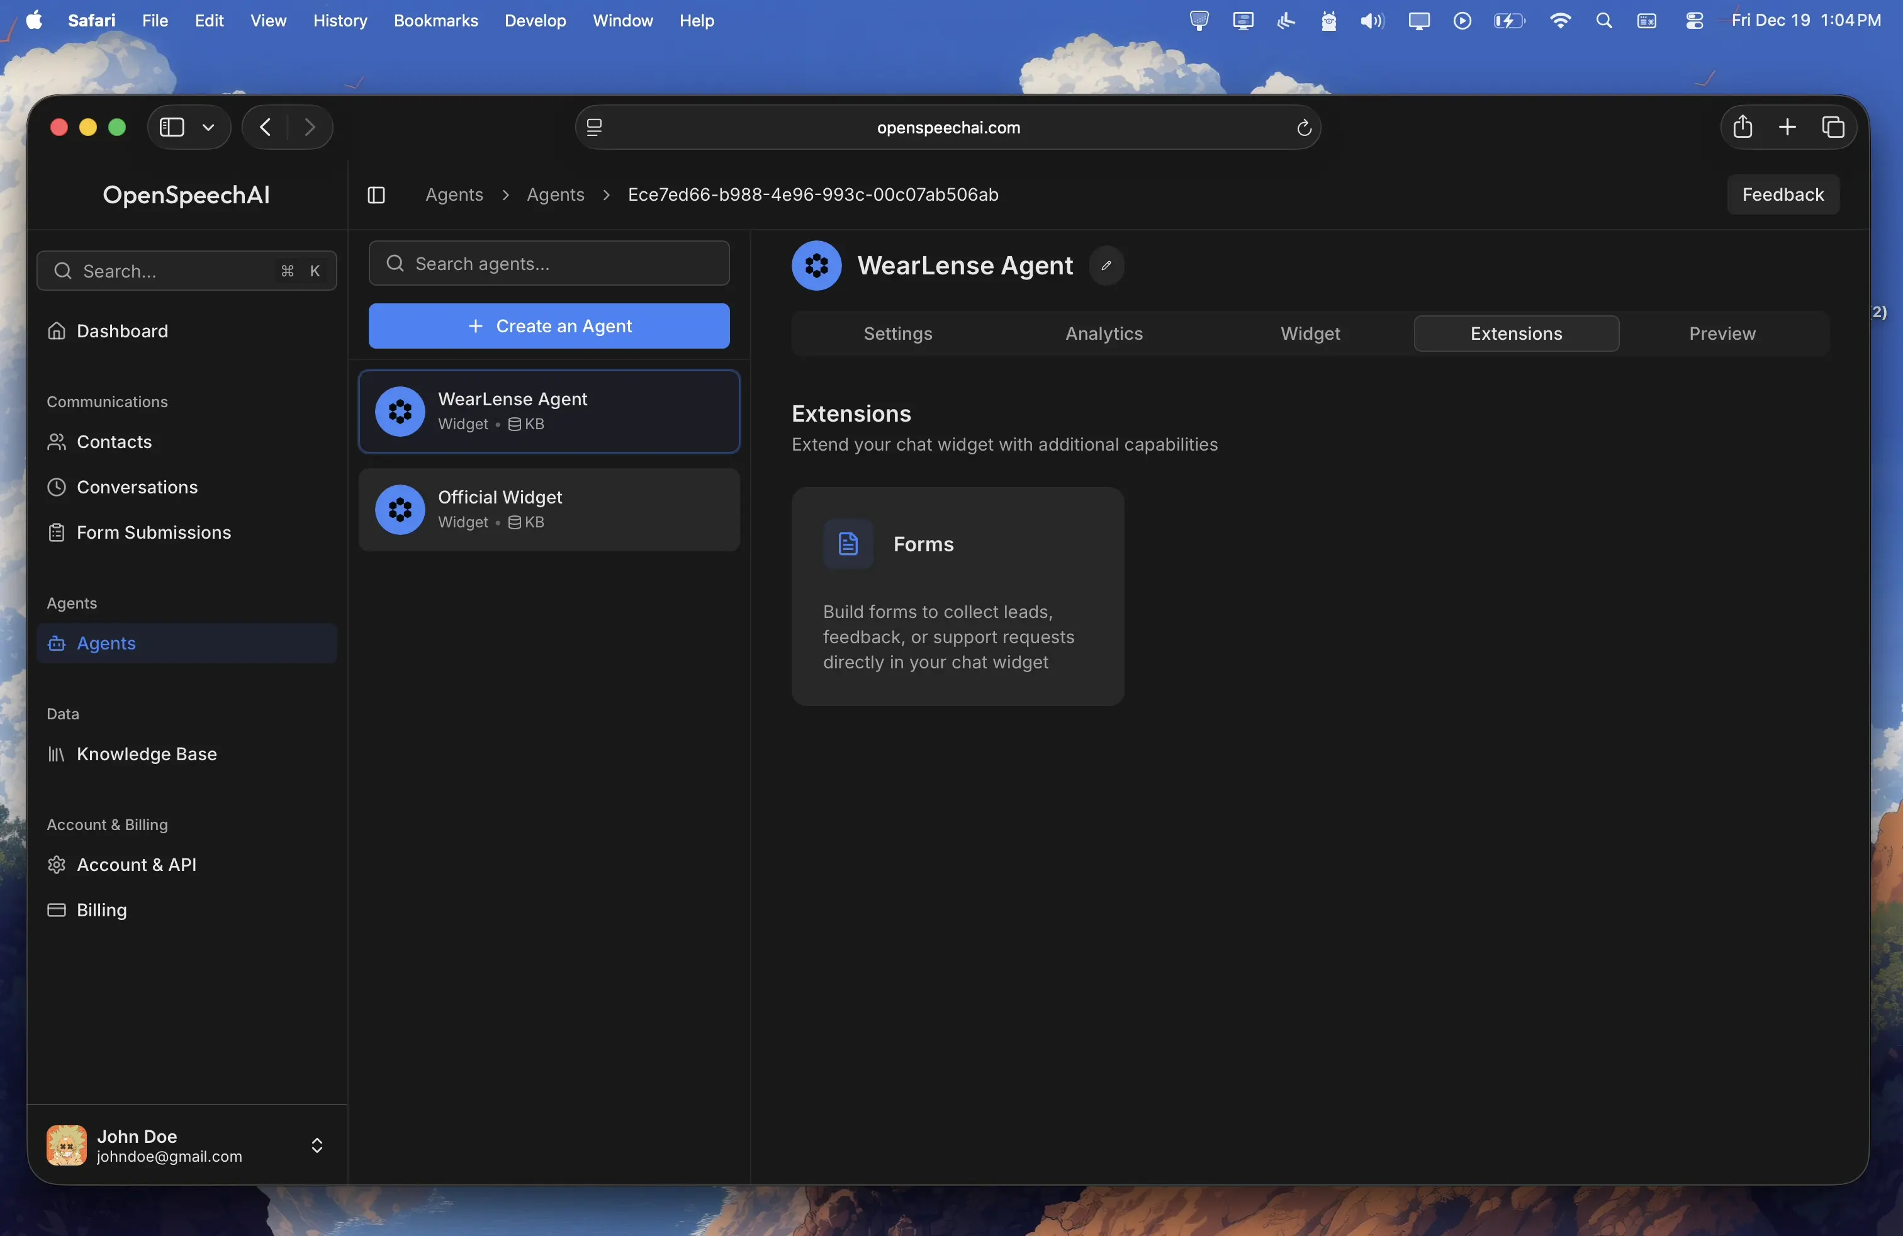This screenshot has height=1236, width=1903.
Task: Switch to the Settings tab
Action: pyautogui.click(x=898, y=334)
